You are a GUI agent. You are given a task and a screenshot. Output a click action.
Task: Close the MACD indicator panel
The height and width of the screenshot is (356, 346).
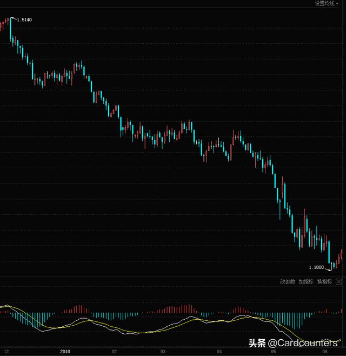tap(338, 282)
